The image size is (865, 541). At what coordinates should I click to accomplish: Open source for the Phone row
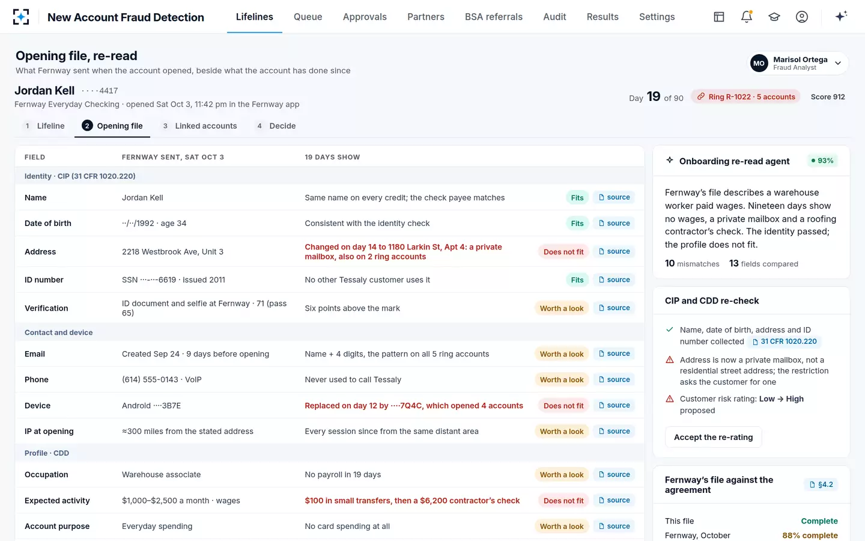coord(614,379)
